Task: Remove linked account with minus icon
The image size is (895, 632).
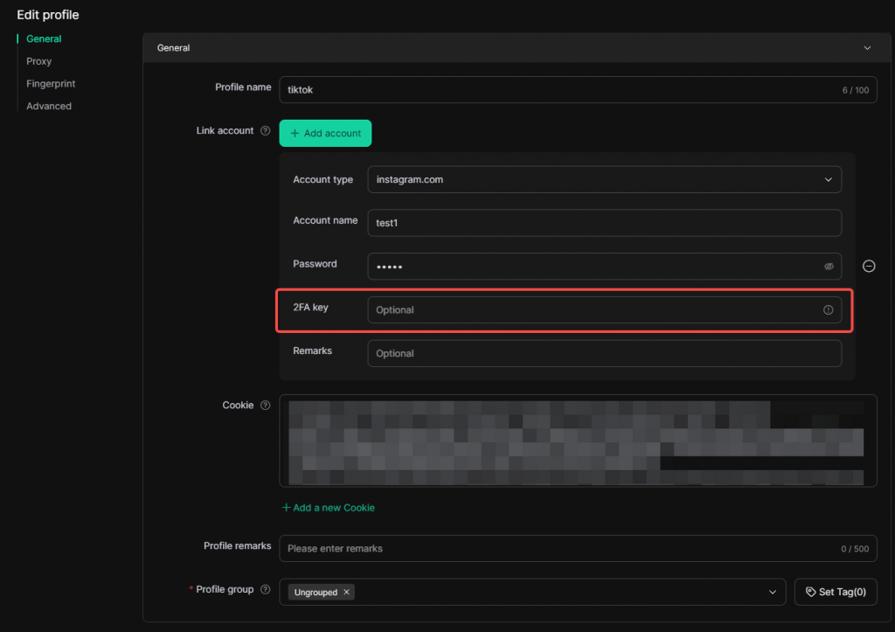Action: 869,267
